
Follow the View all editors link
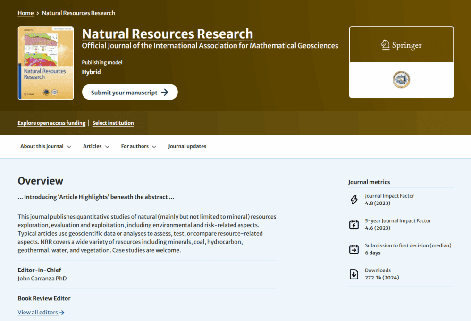38,312
